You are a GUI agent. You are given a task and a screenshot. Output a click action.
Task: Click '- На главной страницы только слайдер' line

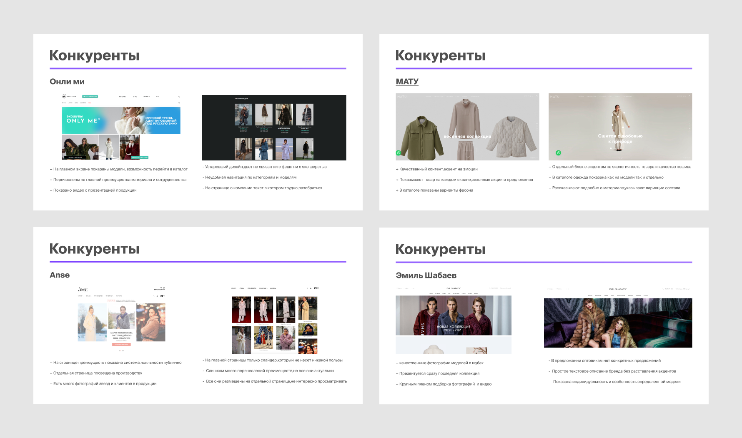tap(273, 360)
